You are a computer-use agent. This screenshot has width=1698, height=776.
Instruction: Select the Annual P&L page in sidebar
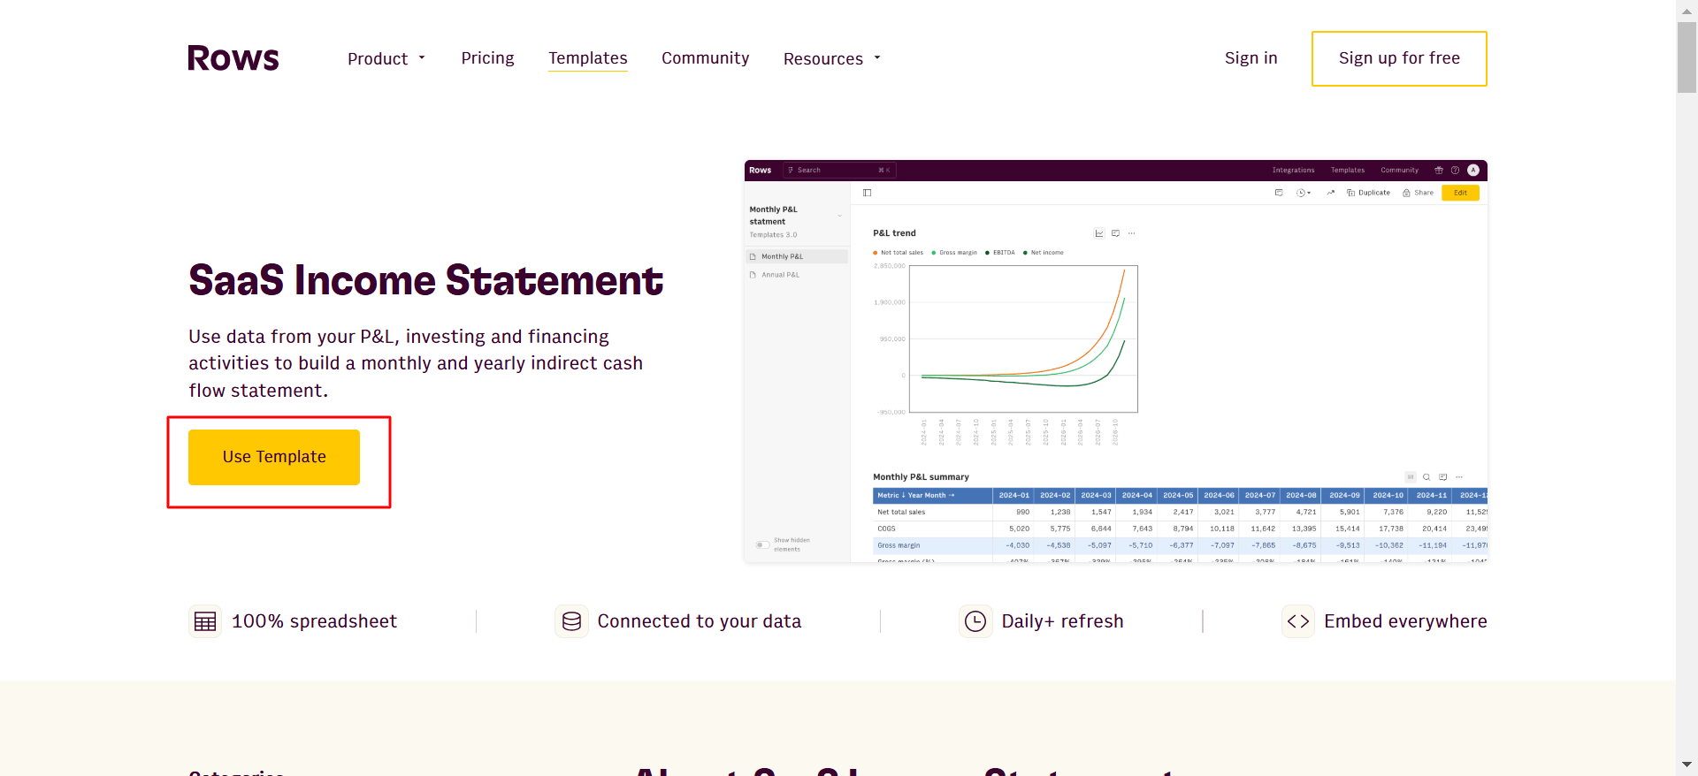(x=797, y=275)
